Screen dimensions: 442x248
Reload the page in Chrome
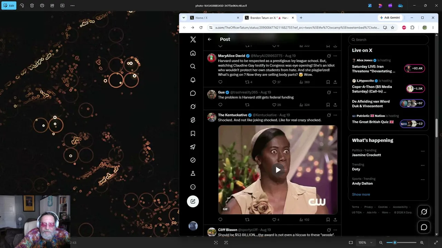coord(201,28)
